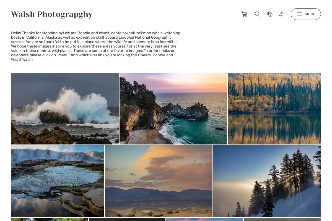Open the shopping cart icon

click(x=244, y=14)
